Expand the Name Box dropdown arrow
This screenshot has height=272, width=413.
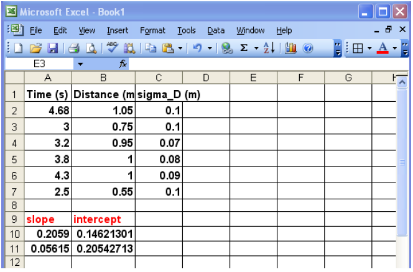[x=80, y=63]
